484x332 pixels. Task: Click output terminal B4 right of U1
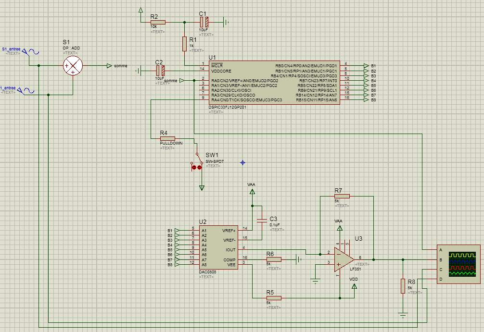pos(366,80)
